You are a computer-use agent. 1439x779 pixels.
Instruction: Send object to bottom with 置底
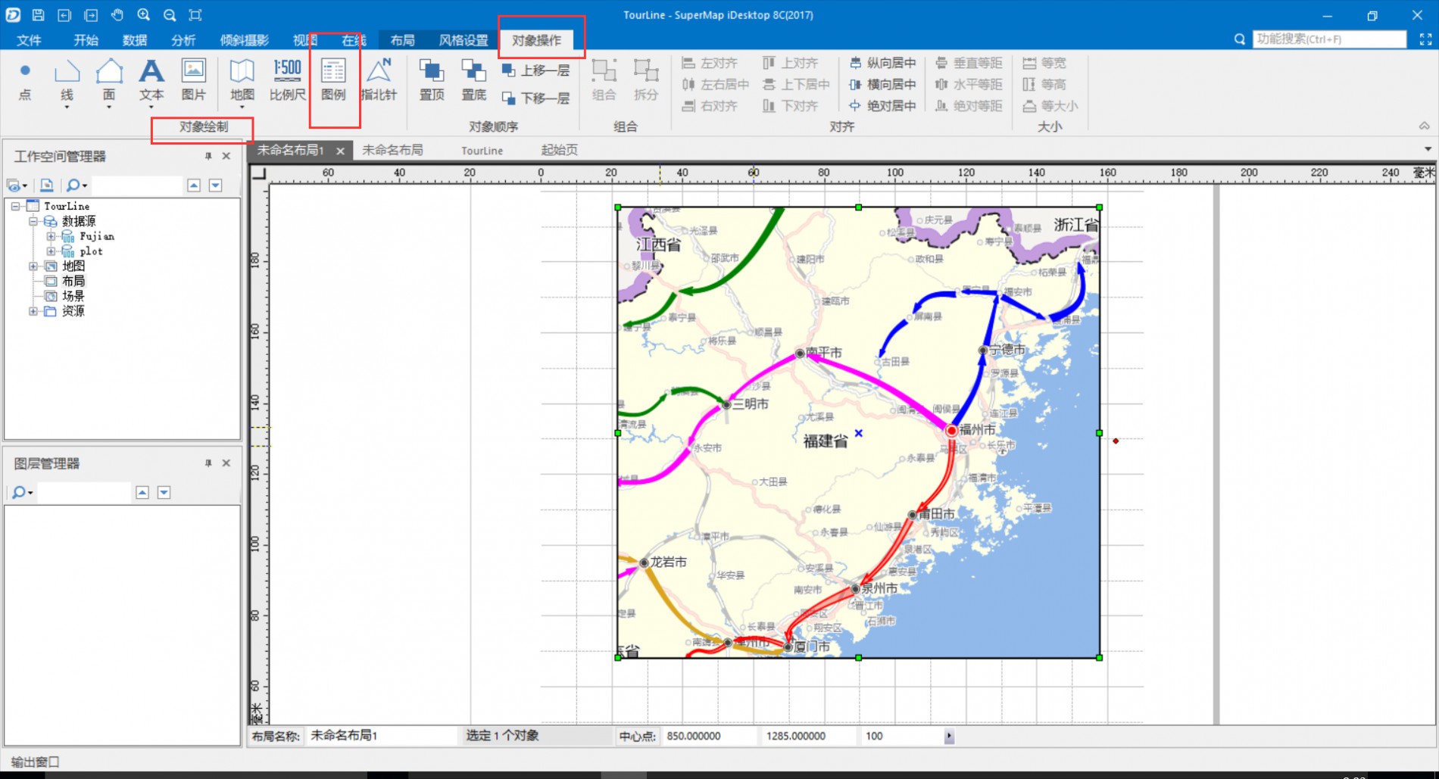[473, 80]
